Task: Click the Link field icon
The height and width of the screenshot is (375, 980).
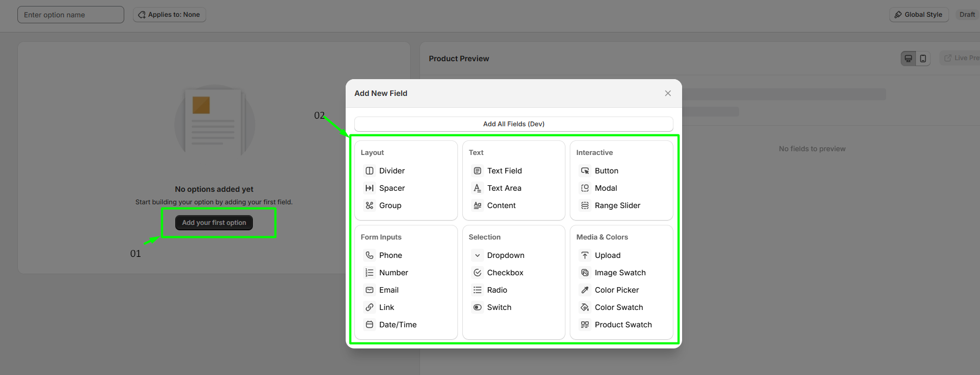Action: (370, 307)
